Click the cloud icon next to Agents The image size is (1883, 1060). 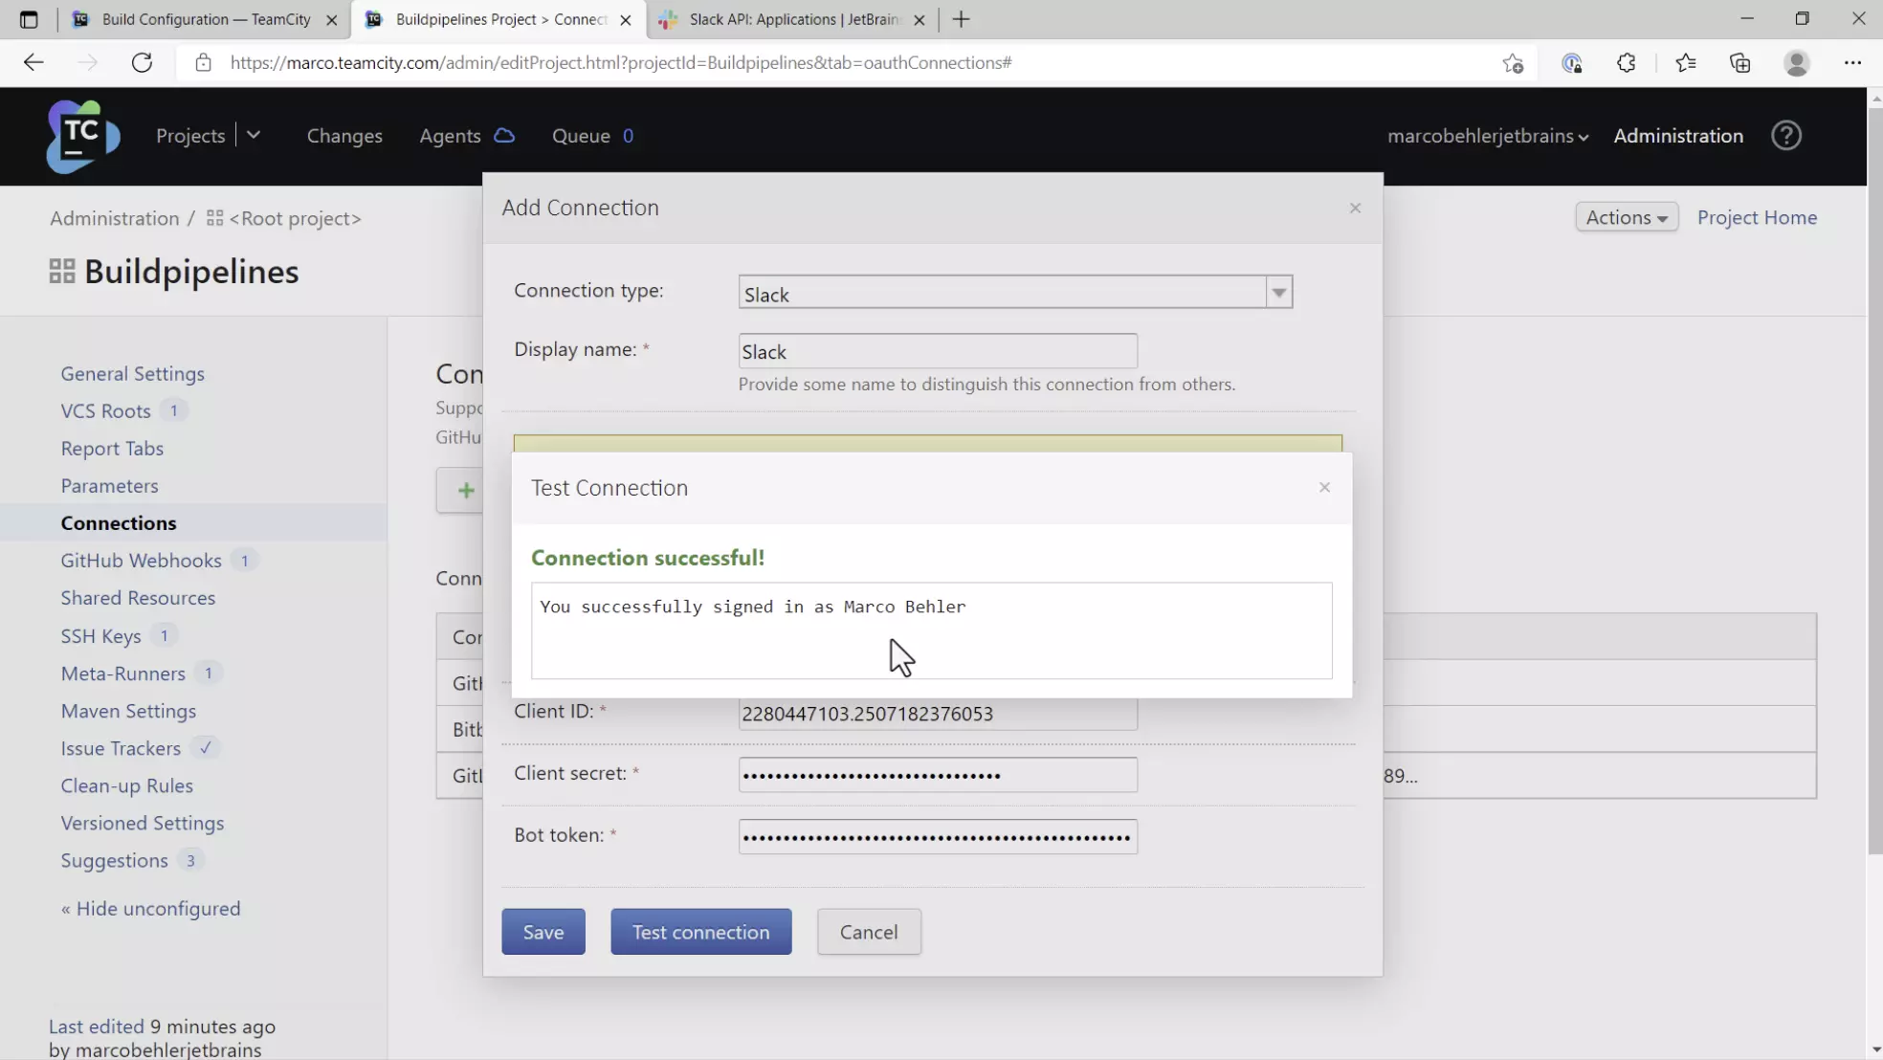pyautogui.click(x=504, y=135)
